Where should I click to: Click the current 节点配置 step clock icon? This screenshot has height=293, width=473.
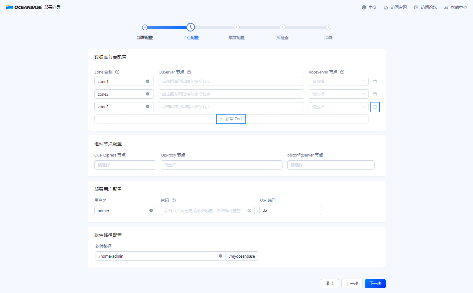(190, 27)
